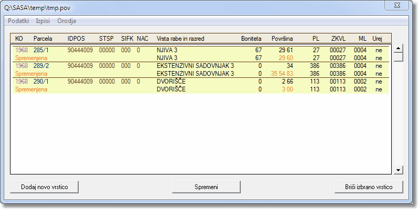Open the Podatki menu

pos(18,21)
